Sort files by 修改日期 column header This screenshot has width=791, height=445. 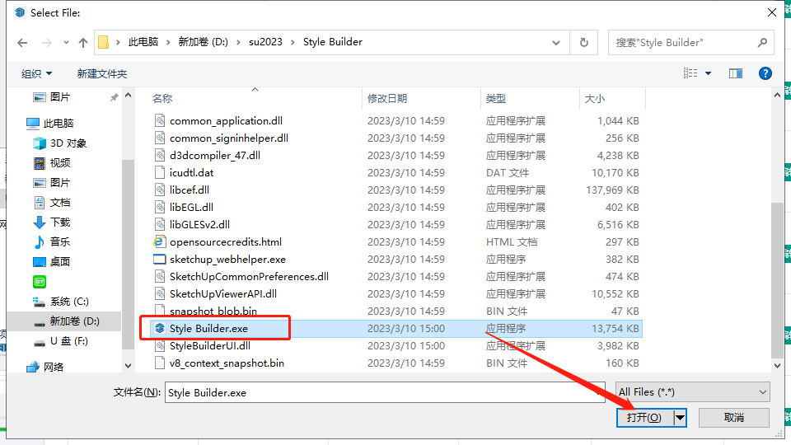387,98
